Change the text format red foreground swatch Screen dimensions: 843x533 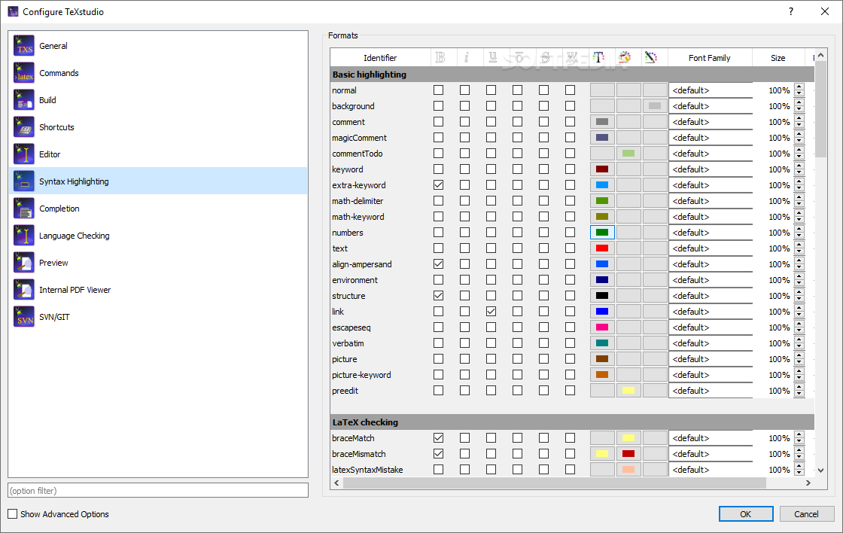pyautogui.click(x=602, y=248)
